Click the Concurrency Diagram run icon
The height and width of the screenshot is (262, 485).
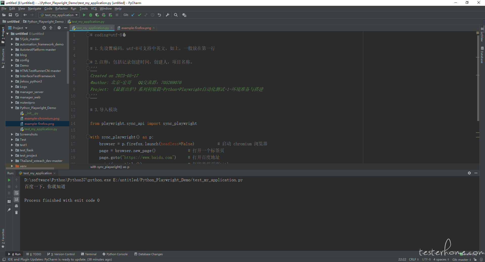[x=110, y=15]
